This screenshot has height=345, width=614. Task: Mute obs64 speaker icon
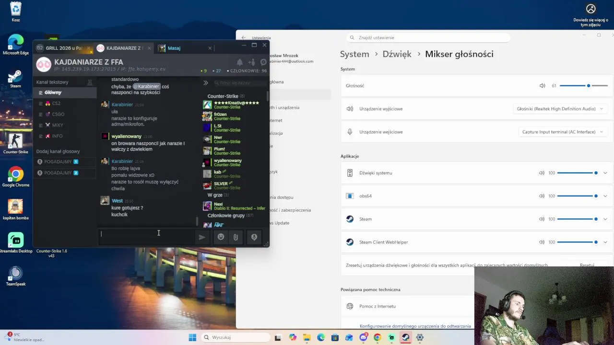542,196
